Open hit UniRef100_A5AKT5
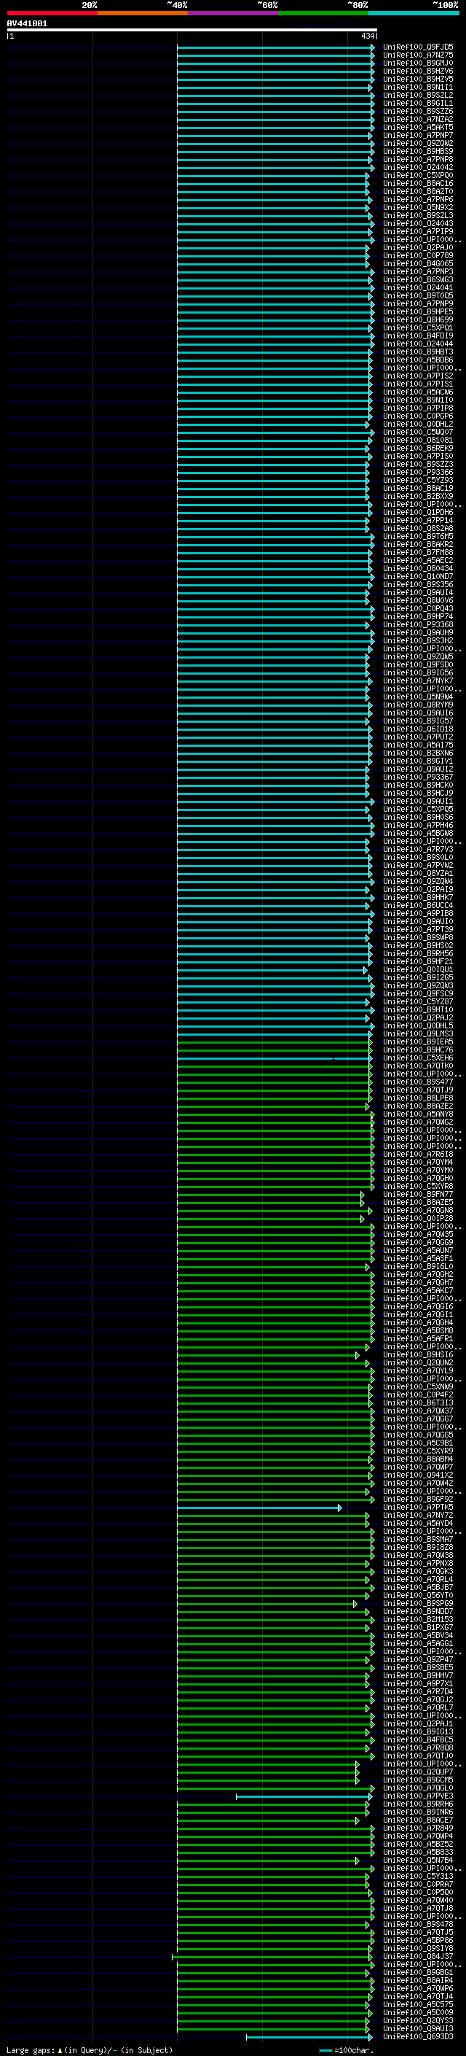Image resolution: width=466 pixels, height=2056 pixels. [418, 127]
